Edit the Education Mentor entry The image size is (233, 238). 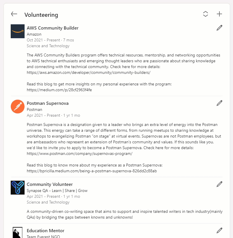click(x=219, y=230)
